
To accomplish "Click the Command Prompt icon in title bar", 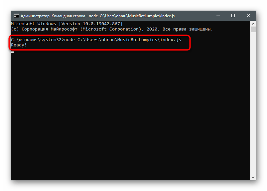I will click(16, 16).
